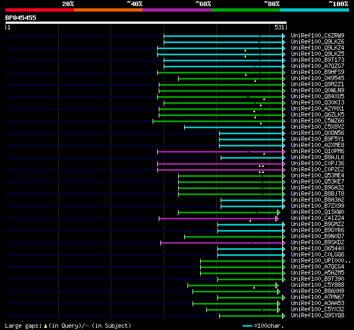Click the =100char. scale legend
This screenshot has width=354, height=330.
[263, 326]
